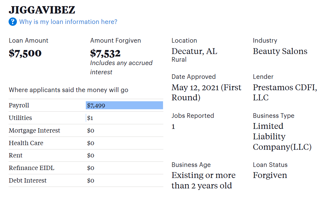The height and width of the screenshot is (201, 327).
Task: Click the JIGGAVIBEZ business name heading
Action: coord(42,10)
